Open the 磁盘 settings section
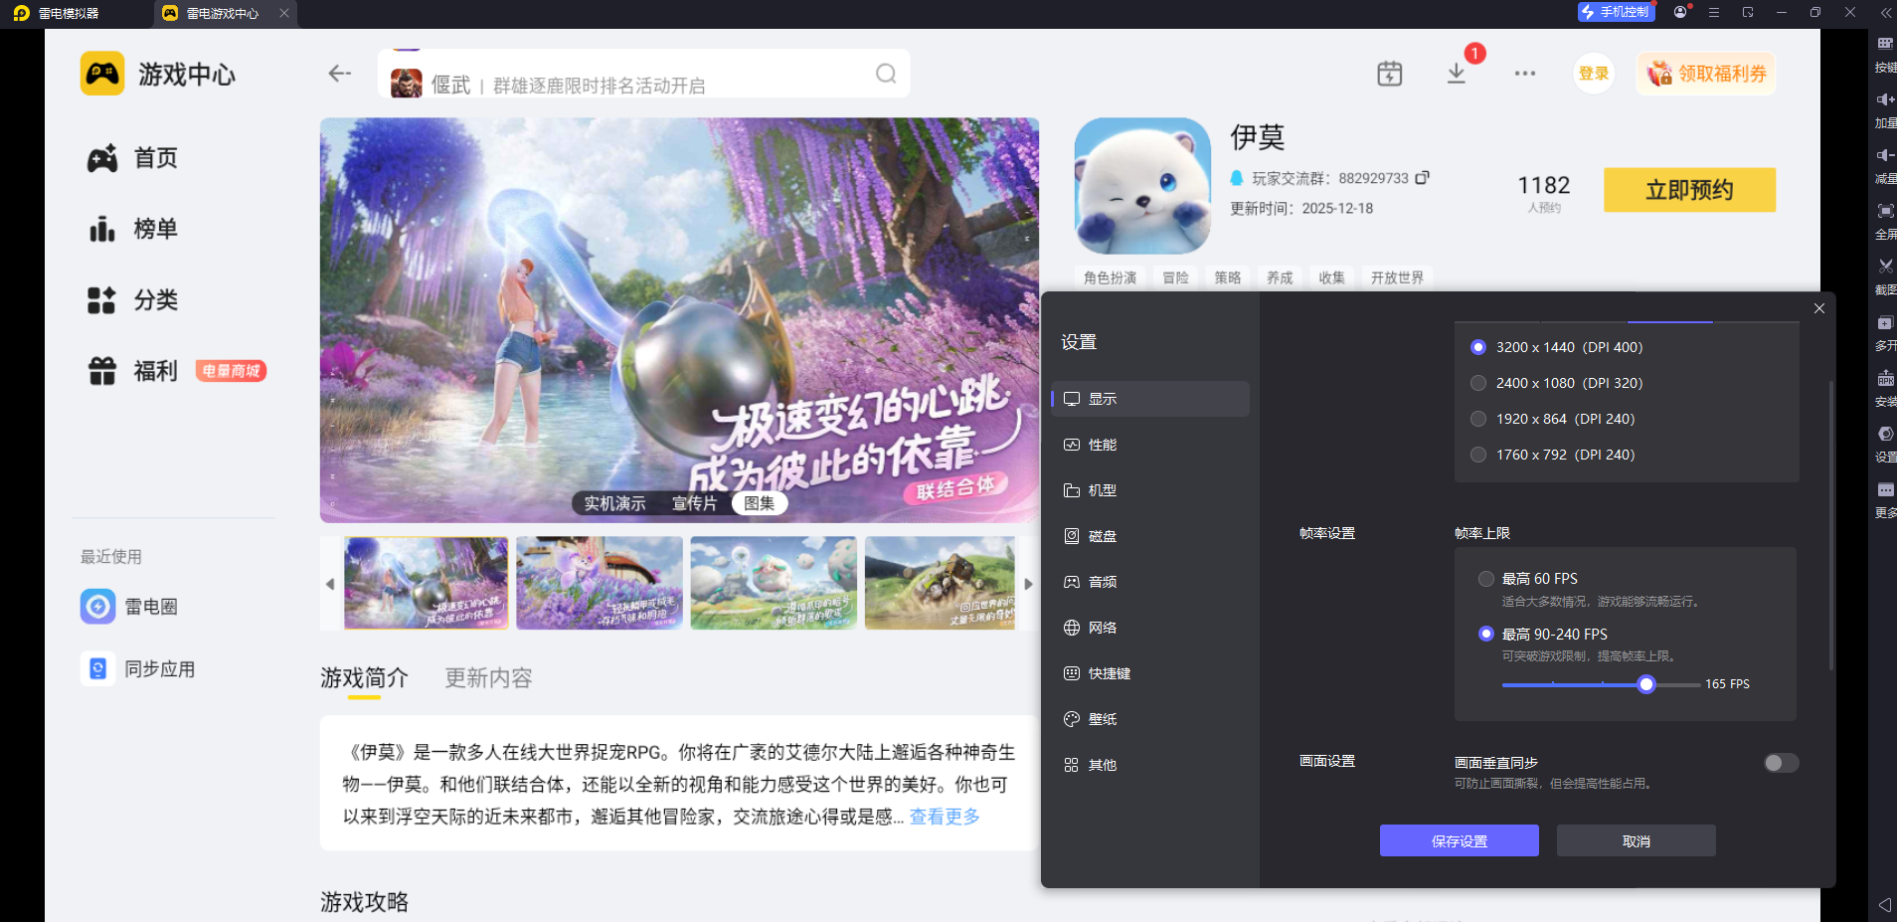This screenshot has width=1897, height=922. tap(1150, 536)
